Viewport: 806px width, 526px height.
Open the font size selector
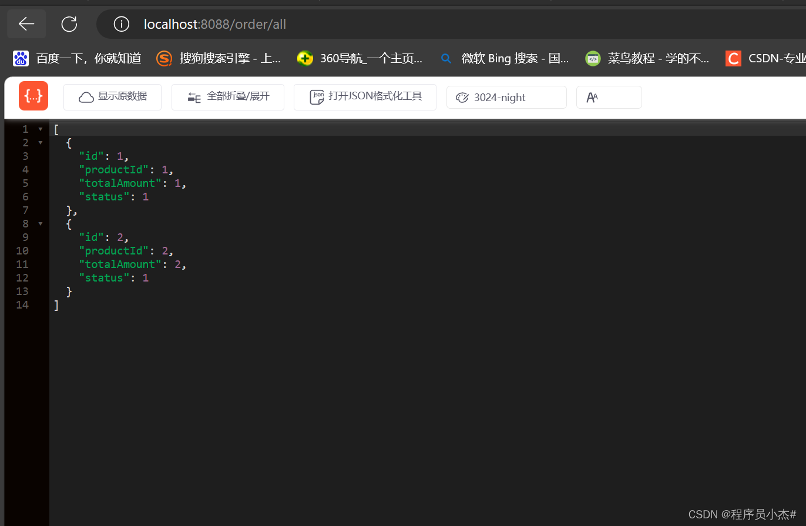click(609, 98)
